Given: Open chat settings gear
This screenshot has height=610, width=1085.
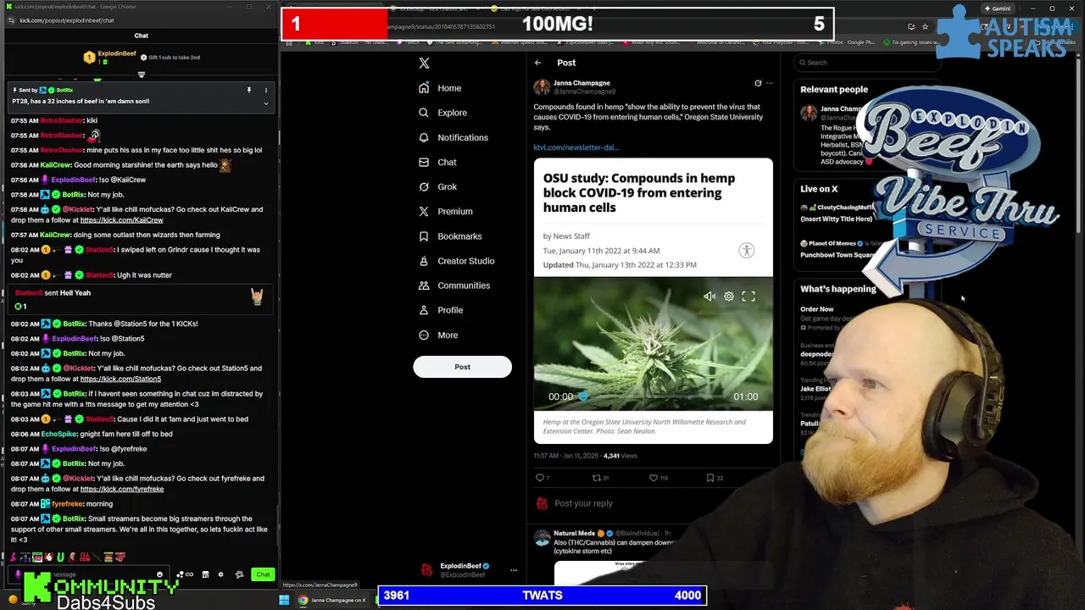Looking at the screenshot, I should click(x=220, y=574).
